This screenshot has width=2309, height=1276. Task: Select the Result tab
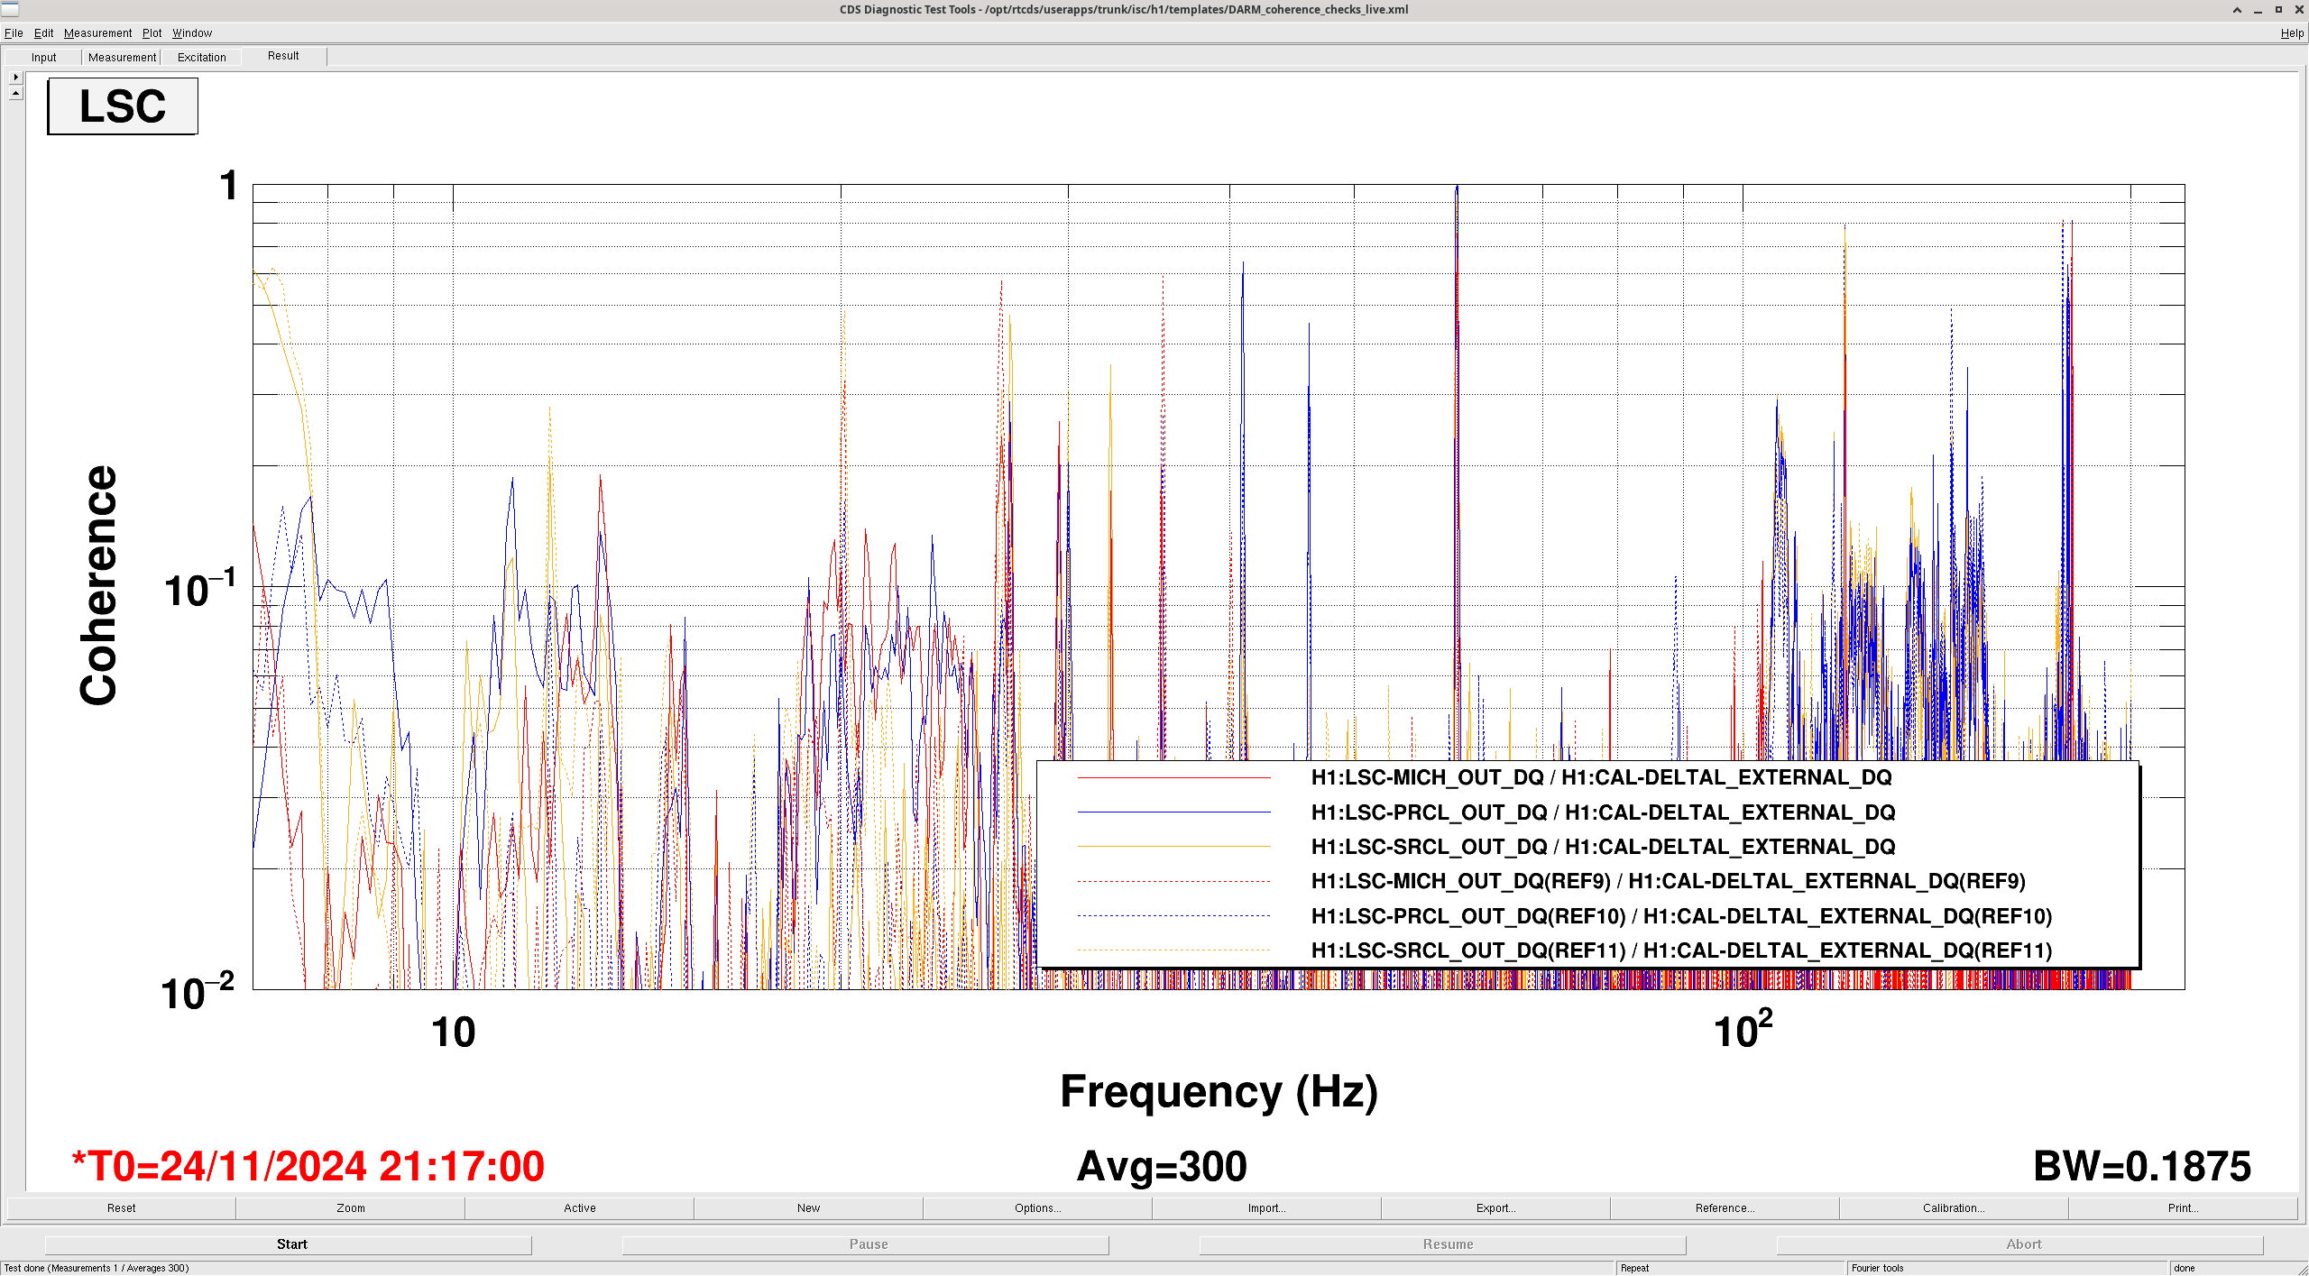click(x=283, y=56)
